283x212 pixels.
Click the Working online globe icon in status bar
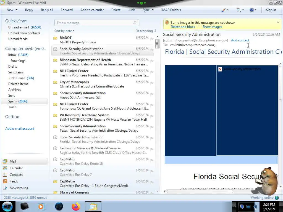tap(277, 198)
